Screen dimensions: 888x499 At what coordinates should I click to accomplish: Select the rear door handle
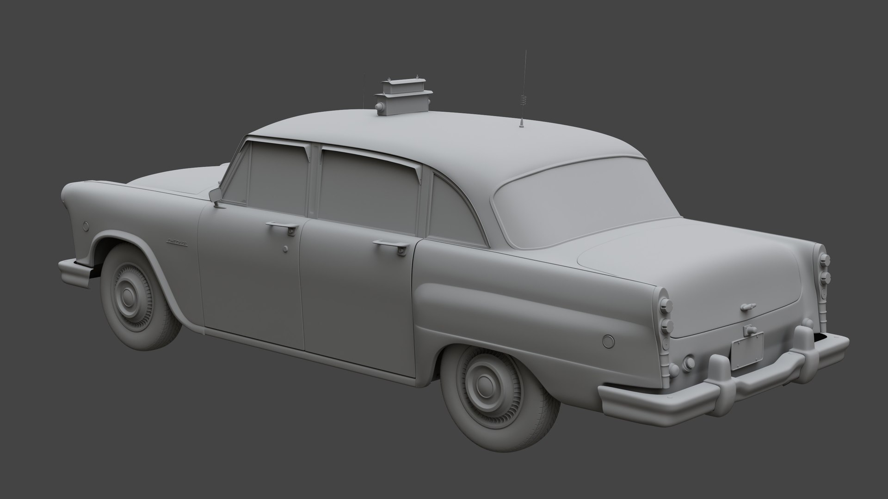click(x=391, y=247)
